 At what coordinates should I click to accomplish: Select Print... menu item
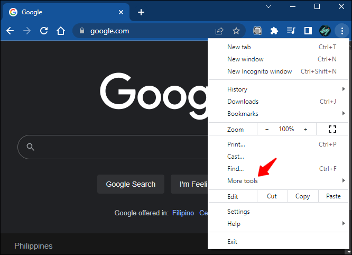279,144
